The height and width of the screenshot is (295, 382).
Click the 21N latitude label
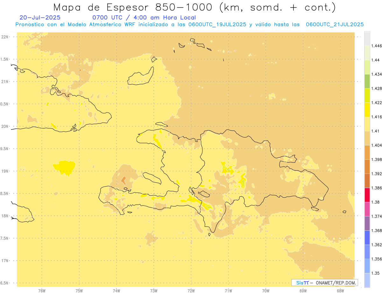tap(5, 81)
